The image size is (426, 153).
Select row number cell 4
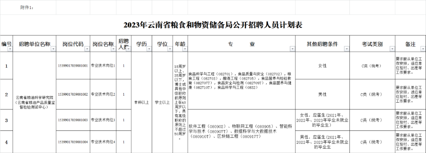[x=7, y=142]
